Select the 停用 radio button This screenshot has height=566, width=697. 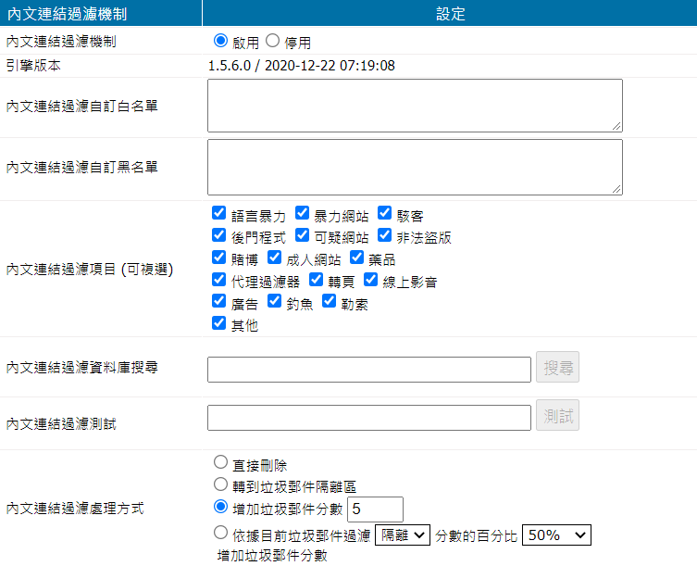click(x=272, y=41)
